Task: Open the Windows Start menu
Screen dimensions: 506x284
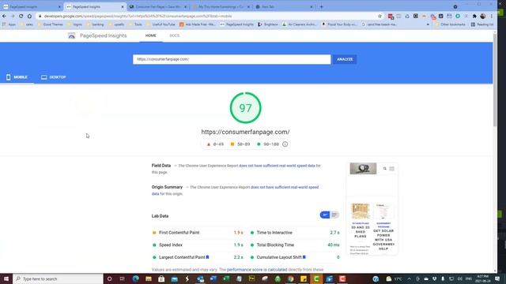Action: point(6,278)
